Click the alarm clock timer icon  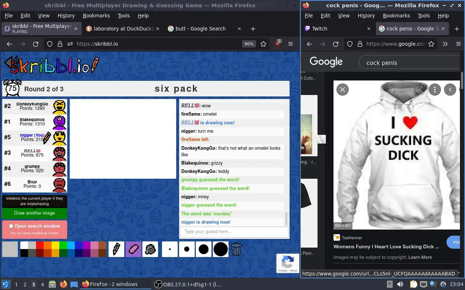tap(12, 88)
